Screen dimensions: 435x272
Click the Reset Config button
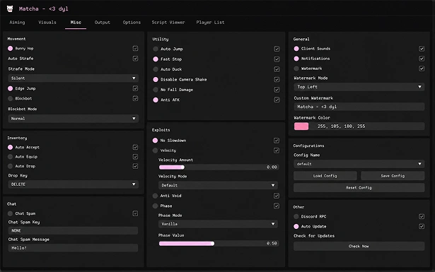(359, 188)
